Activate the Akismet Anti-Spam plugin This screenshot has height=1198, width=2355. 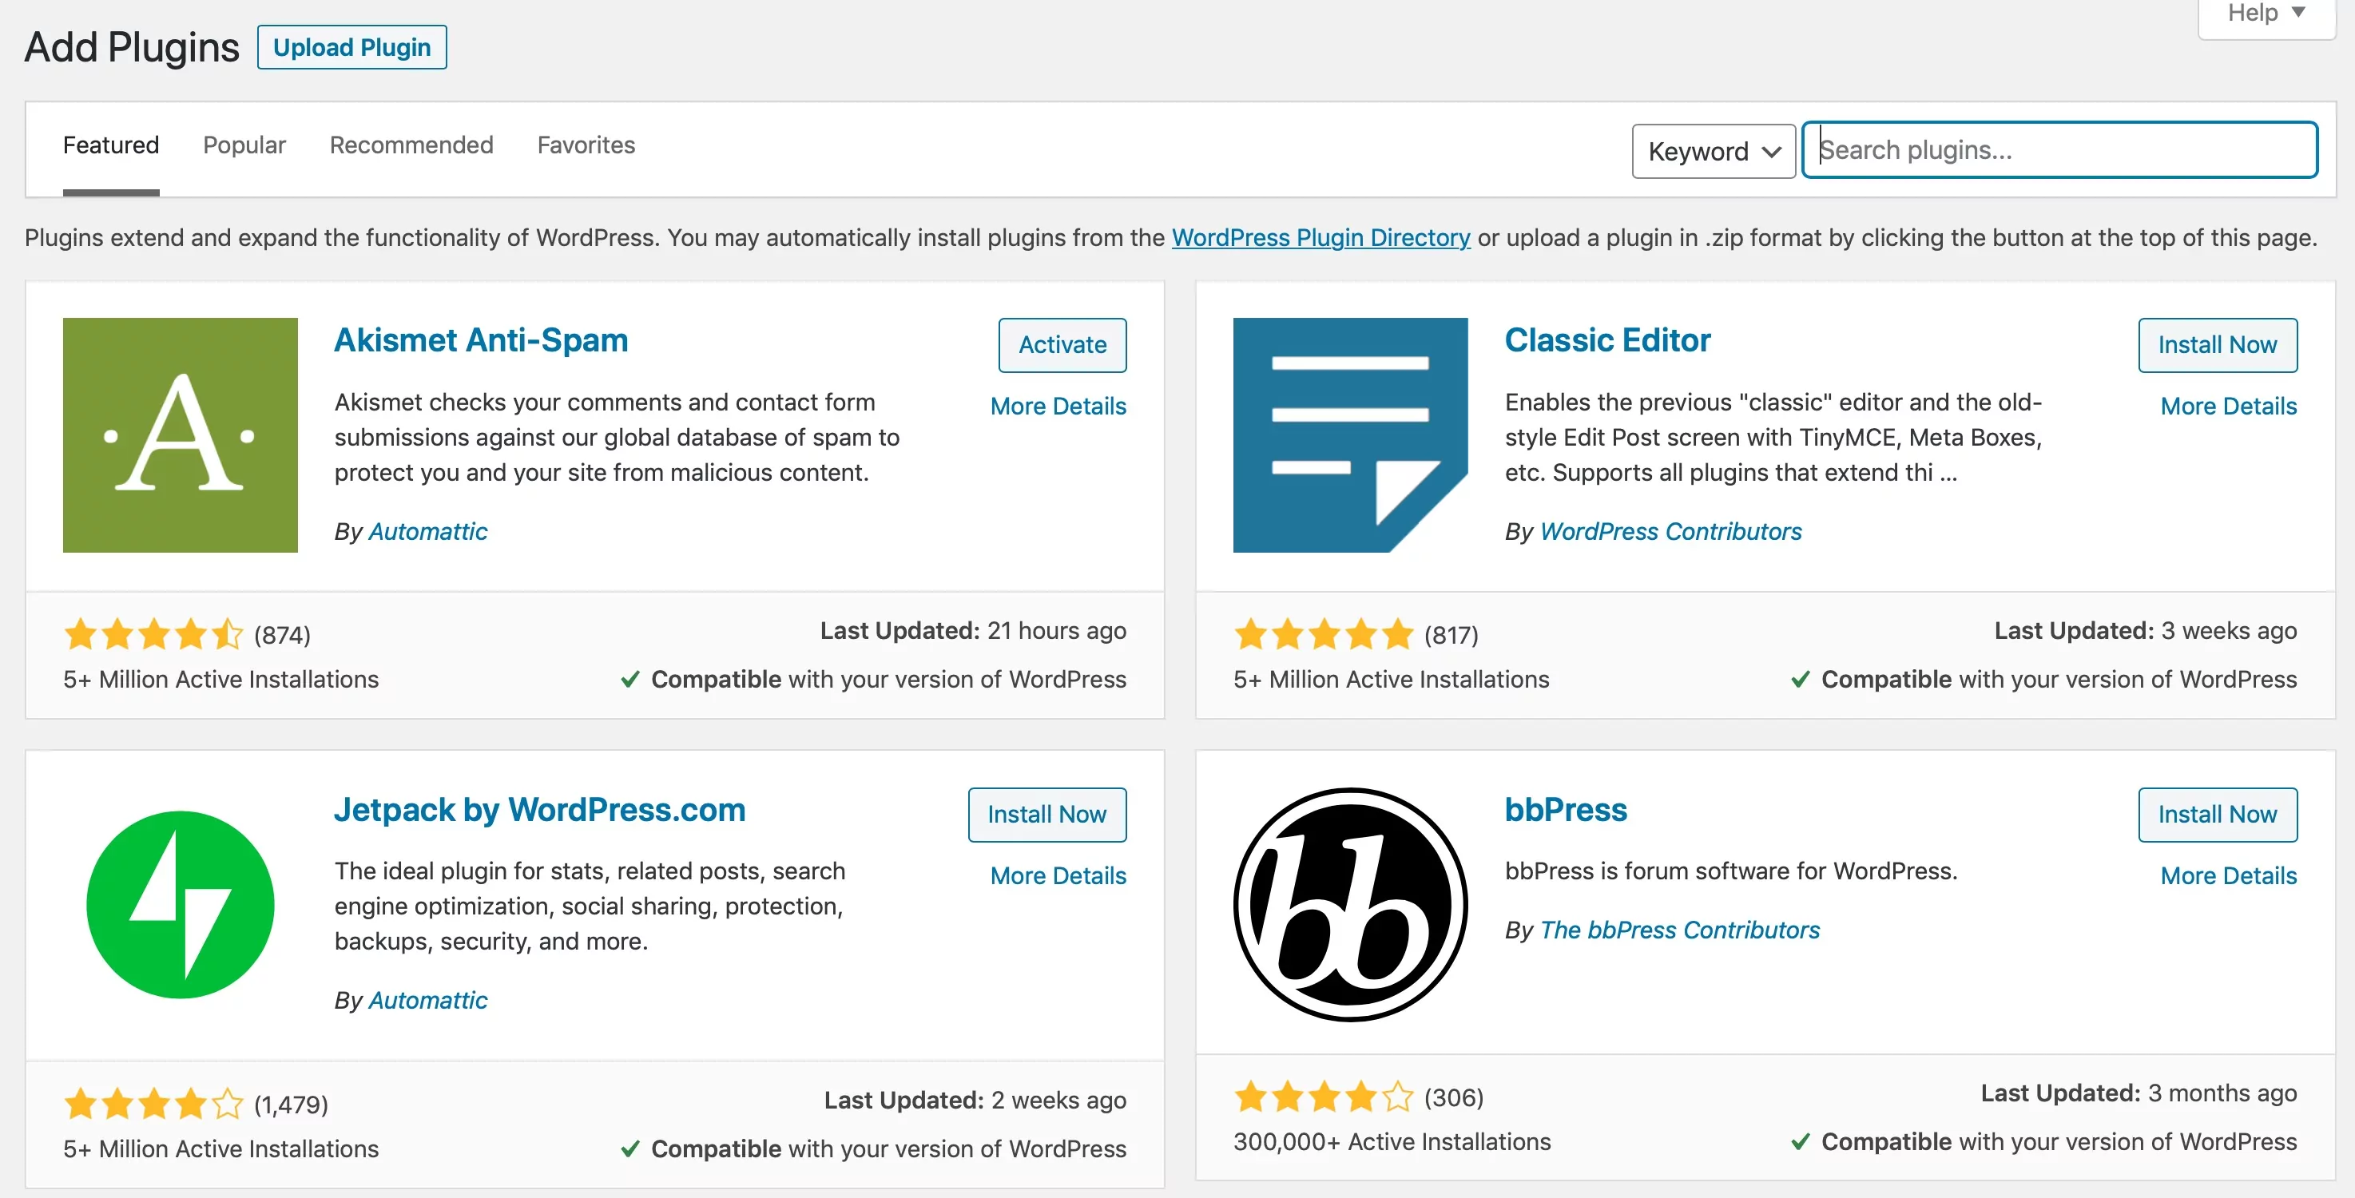pos(1062,344)
